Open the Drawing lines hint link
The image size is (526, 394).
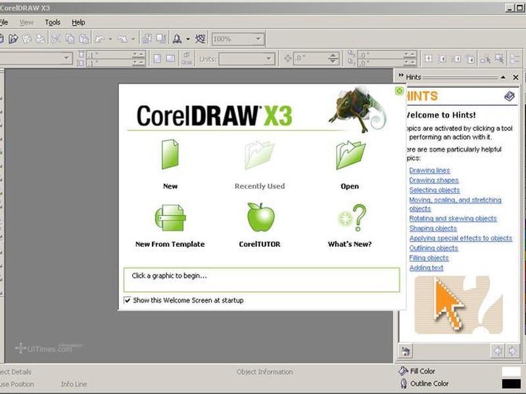pyautogui.click(x=429, y=170)
